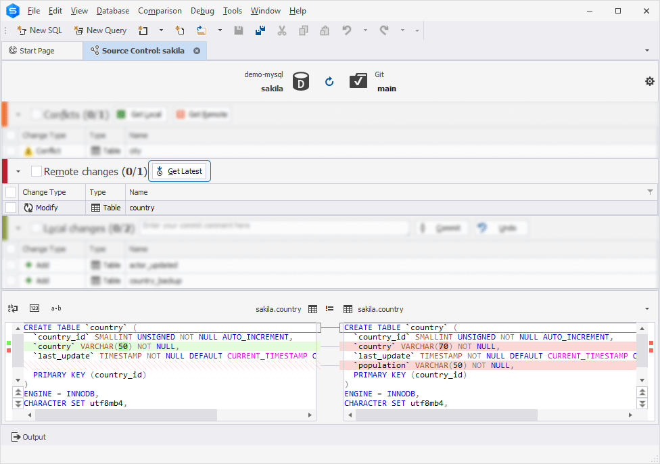660x464 pixels.
Task: Open the Database menu
Action: coord(113,11)
